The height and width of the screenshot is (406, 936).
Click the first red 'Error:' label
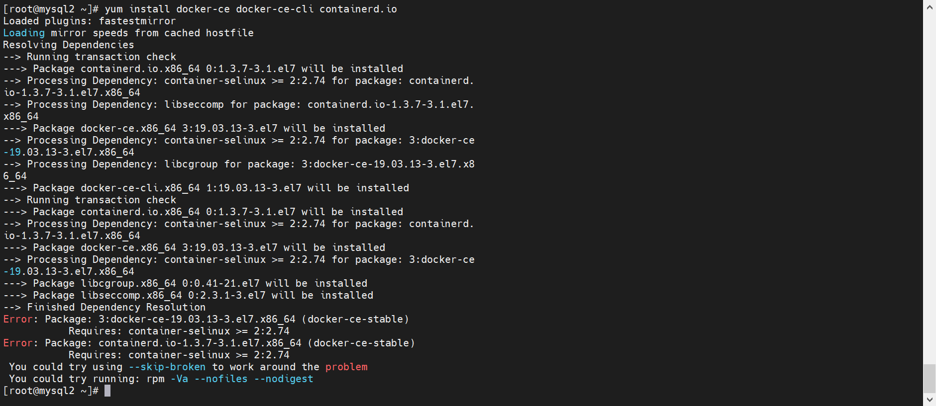tap(20, 319)
